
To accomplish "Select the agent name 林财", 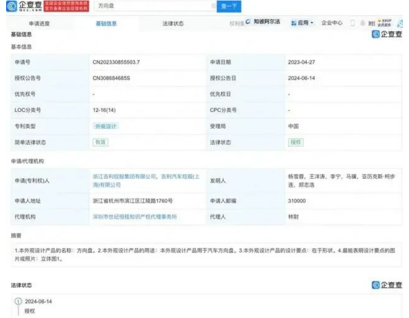I will click(x=293, y=217).
